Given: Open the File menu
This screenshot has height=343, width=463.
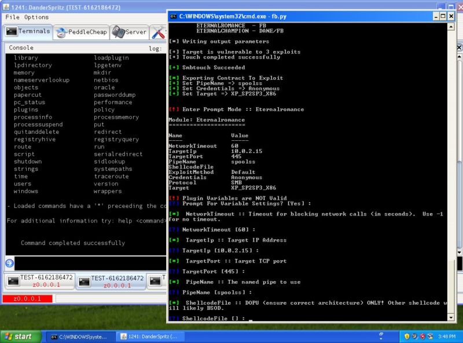Looking at the screenshot, I should click(x=10, y=17).
